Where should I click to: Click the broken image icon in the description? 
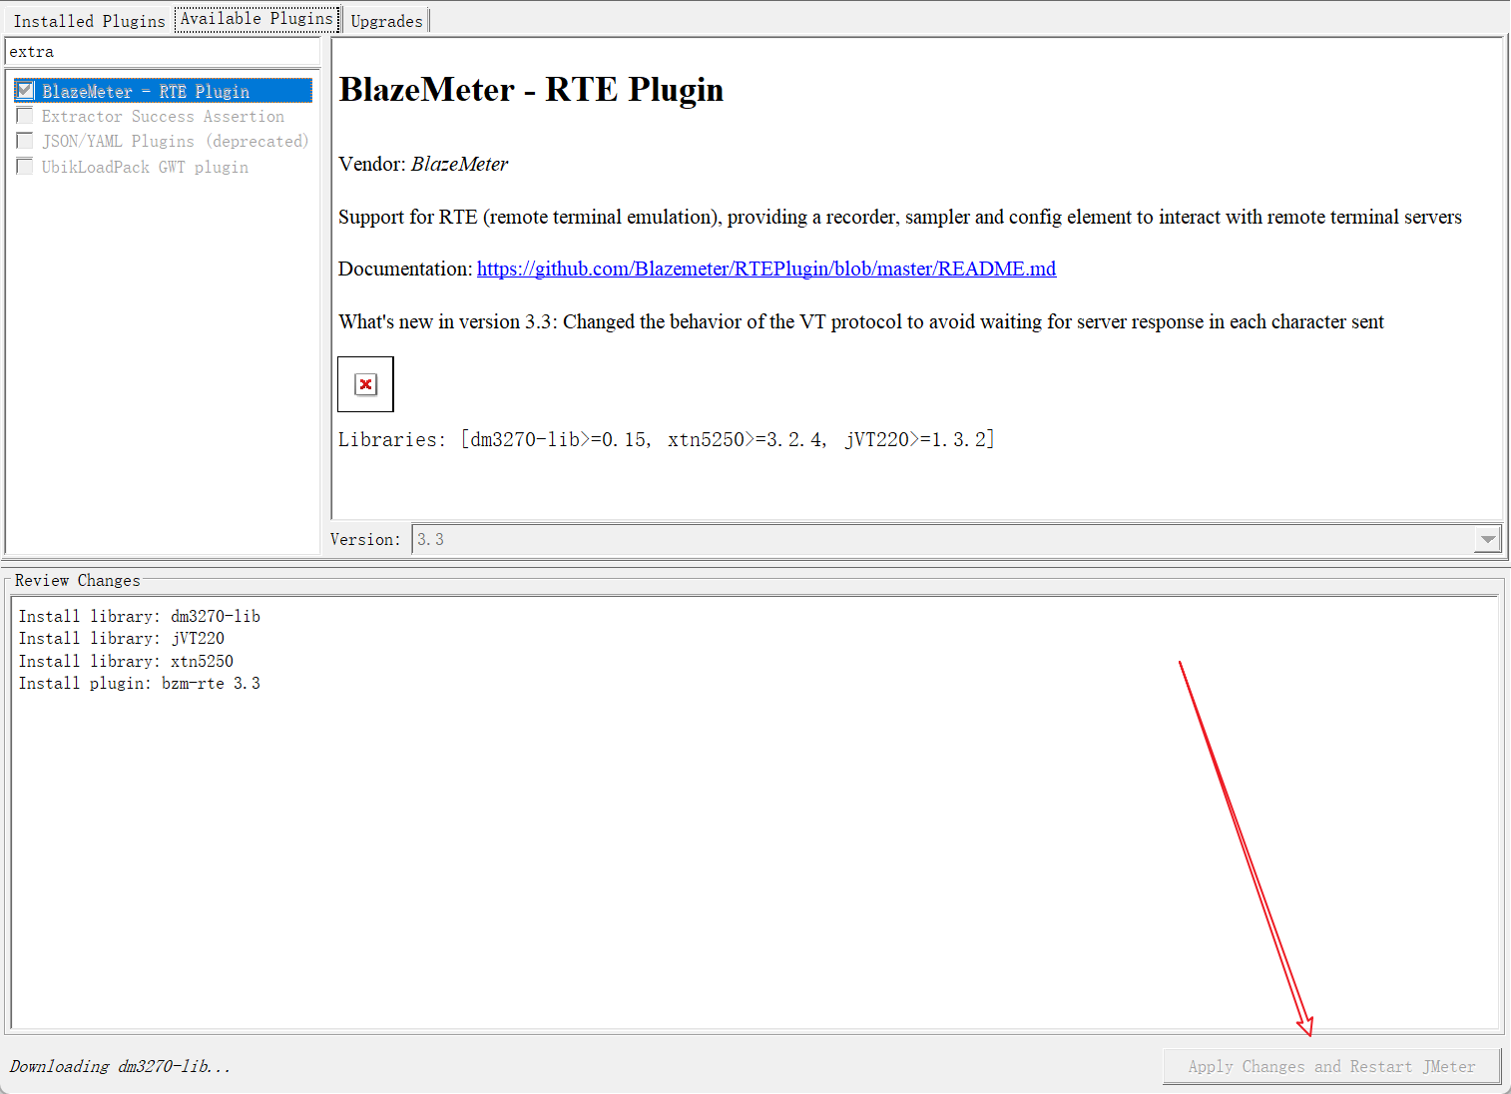click(x=365, y=384)
